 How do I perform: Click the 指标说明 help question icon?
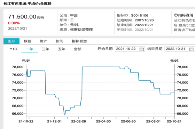pyautogui.click(x=176, y=15)
